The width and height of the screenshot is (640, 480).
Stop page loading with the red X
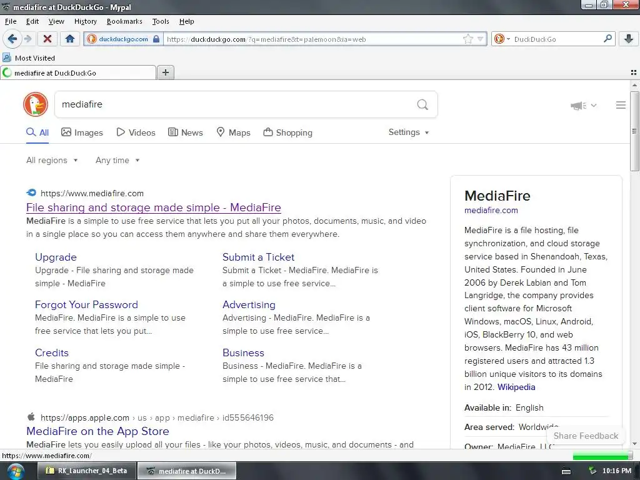47,39
